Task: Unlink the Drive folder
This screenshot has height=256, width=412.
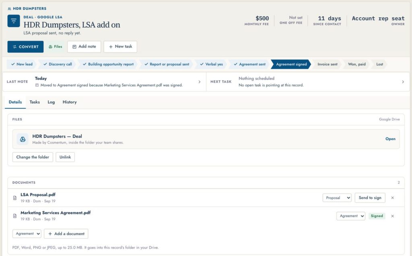Action: tap(65, 157)
